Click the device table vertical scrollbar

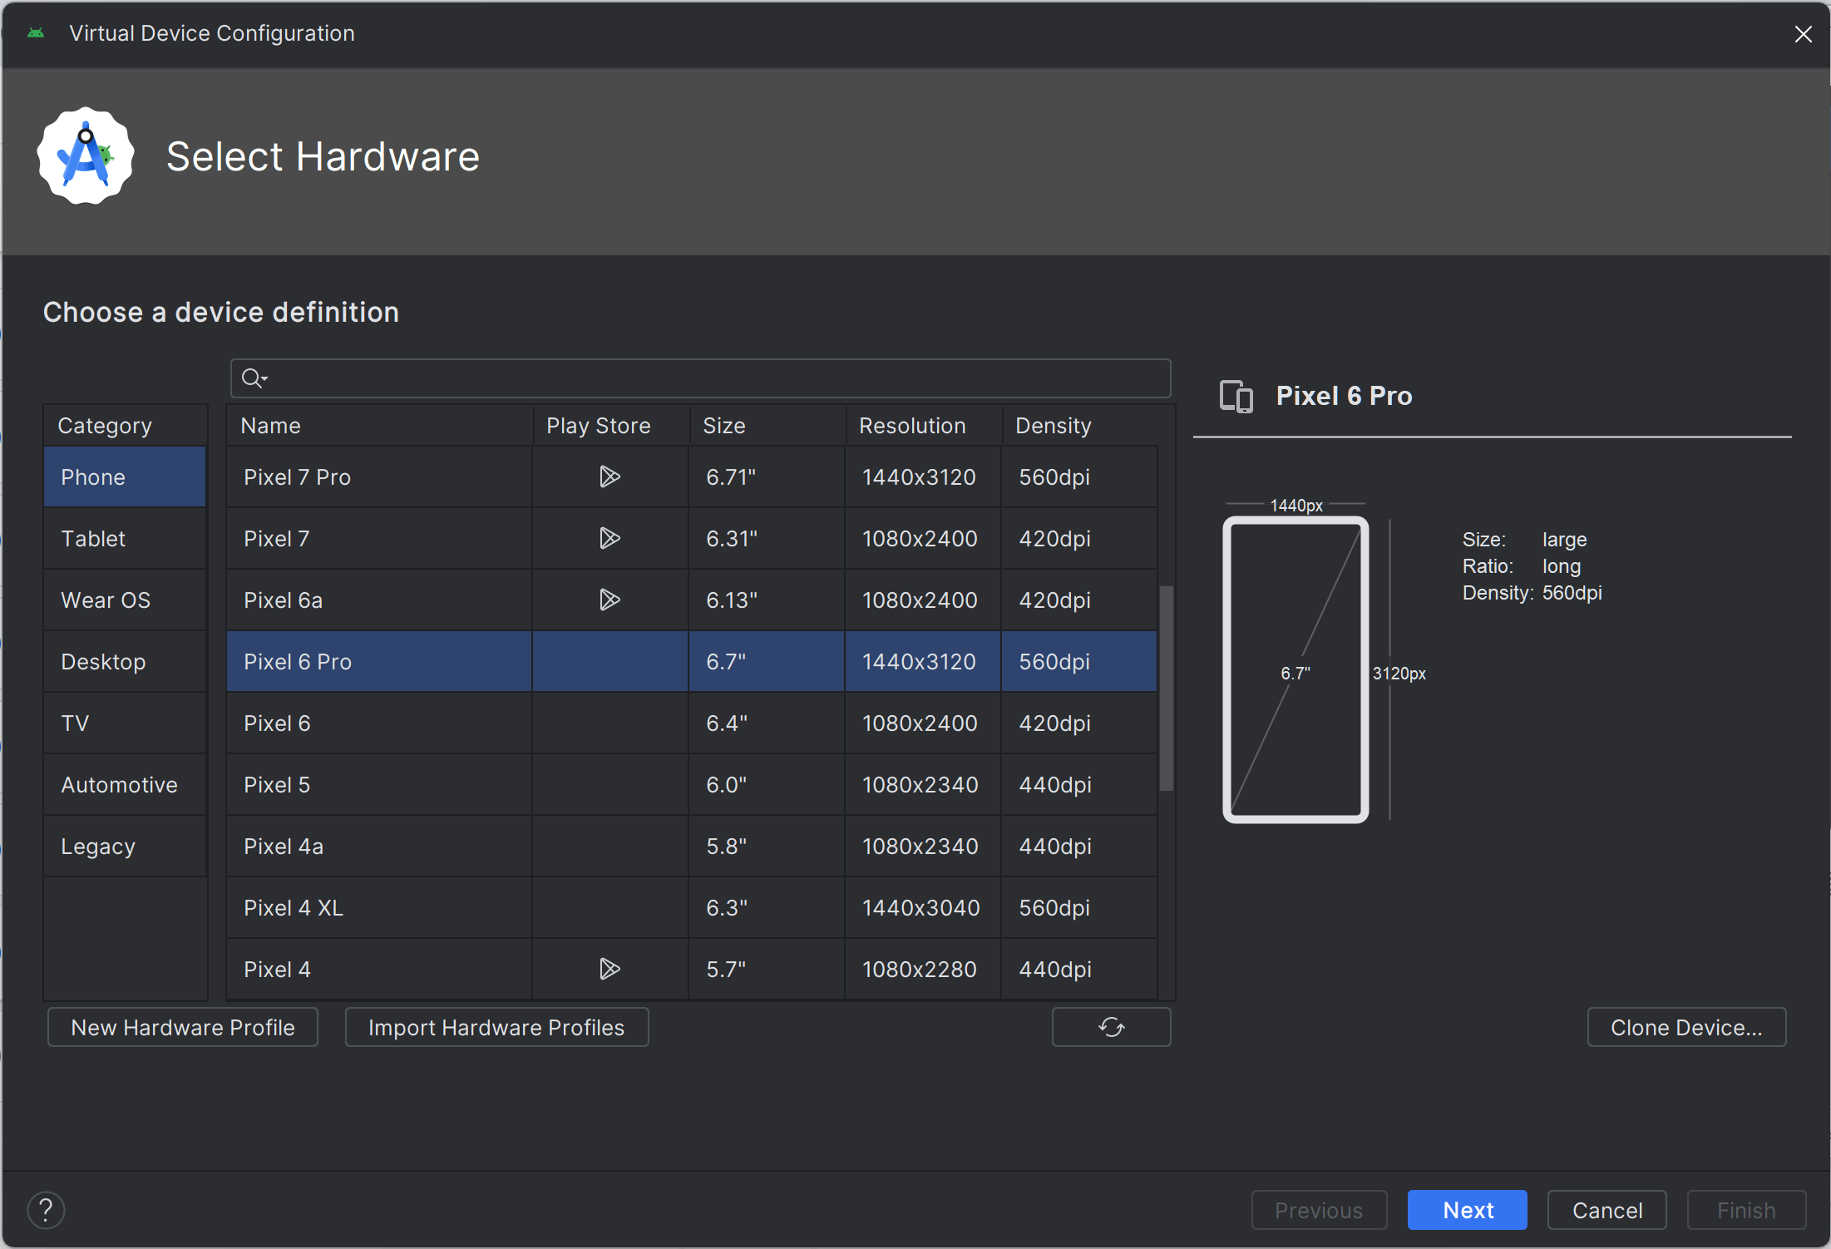1166,689
